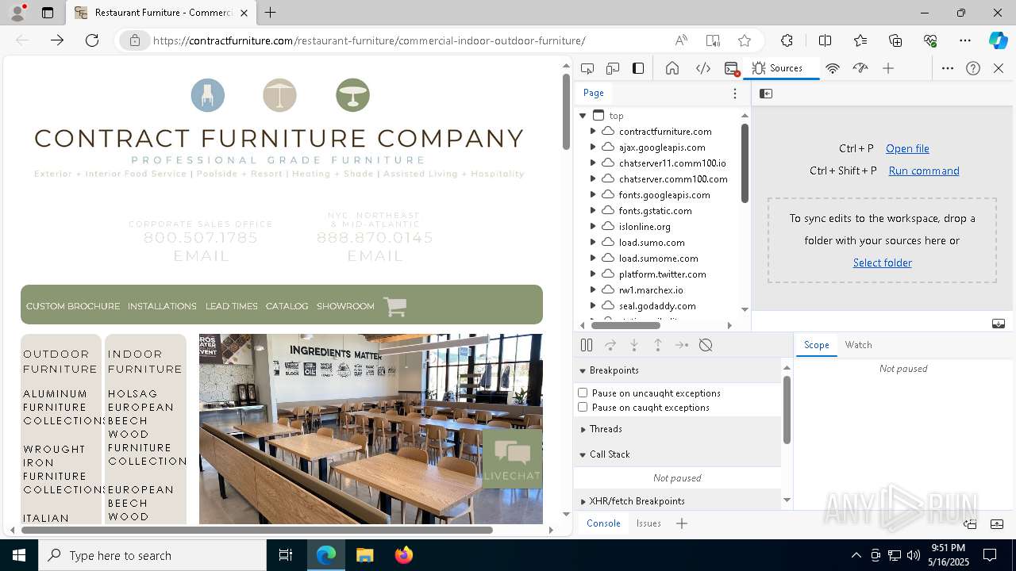Open CUSTOM BROCHURE menu link

click(x=73, y=306)
